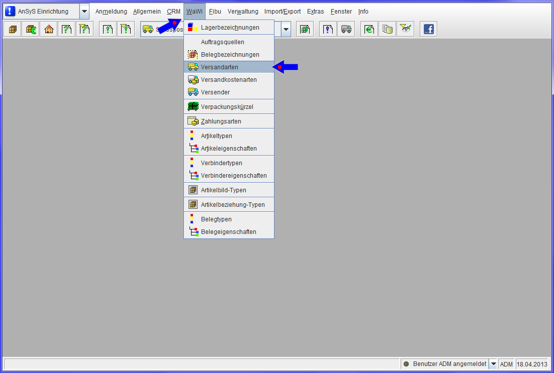
Task: Open the Import/Export menu
Action: tap(283, 11)
